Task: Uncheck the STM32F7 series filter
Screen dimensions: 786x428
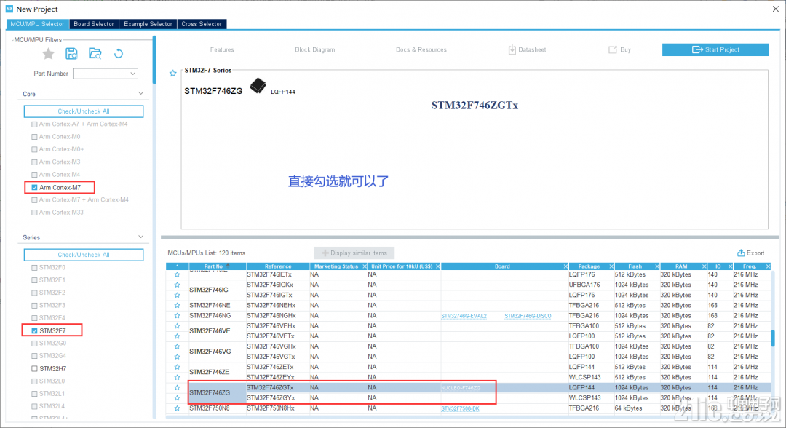Action: click(x=35, y=330)
